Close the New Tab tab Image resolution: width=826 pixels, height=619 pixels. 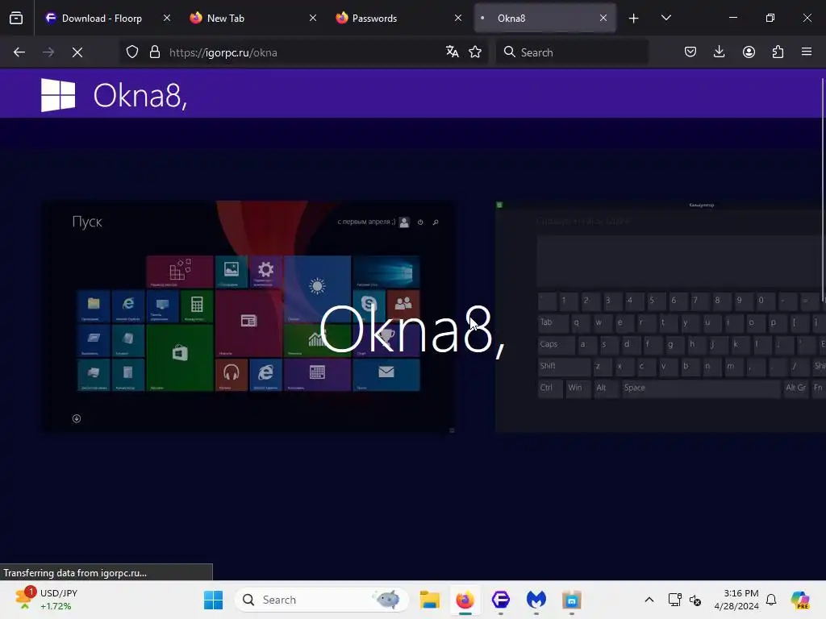point(312,18)
